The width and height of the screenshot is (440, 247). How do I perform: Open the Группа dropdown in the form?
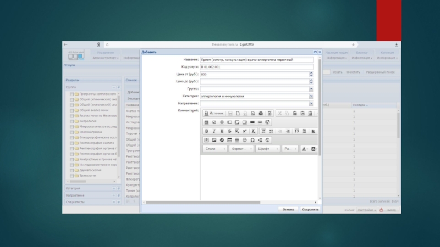pos(311,89)
